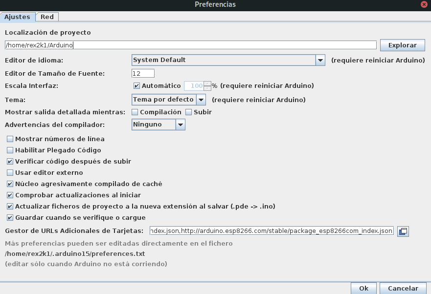Check the Usar editor externo option

(x=10, y=173)
